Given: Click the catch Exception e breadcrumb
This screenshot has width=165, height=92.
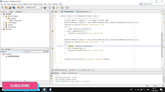Looking at the screenshot, I should point(87,70).
